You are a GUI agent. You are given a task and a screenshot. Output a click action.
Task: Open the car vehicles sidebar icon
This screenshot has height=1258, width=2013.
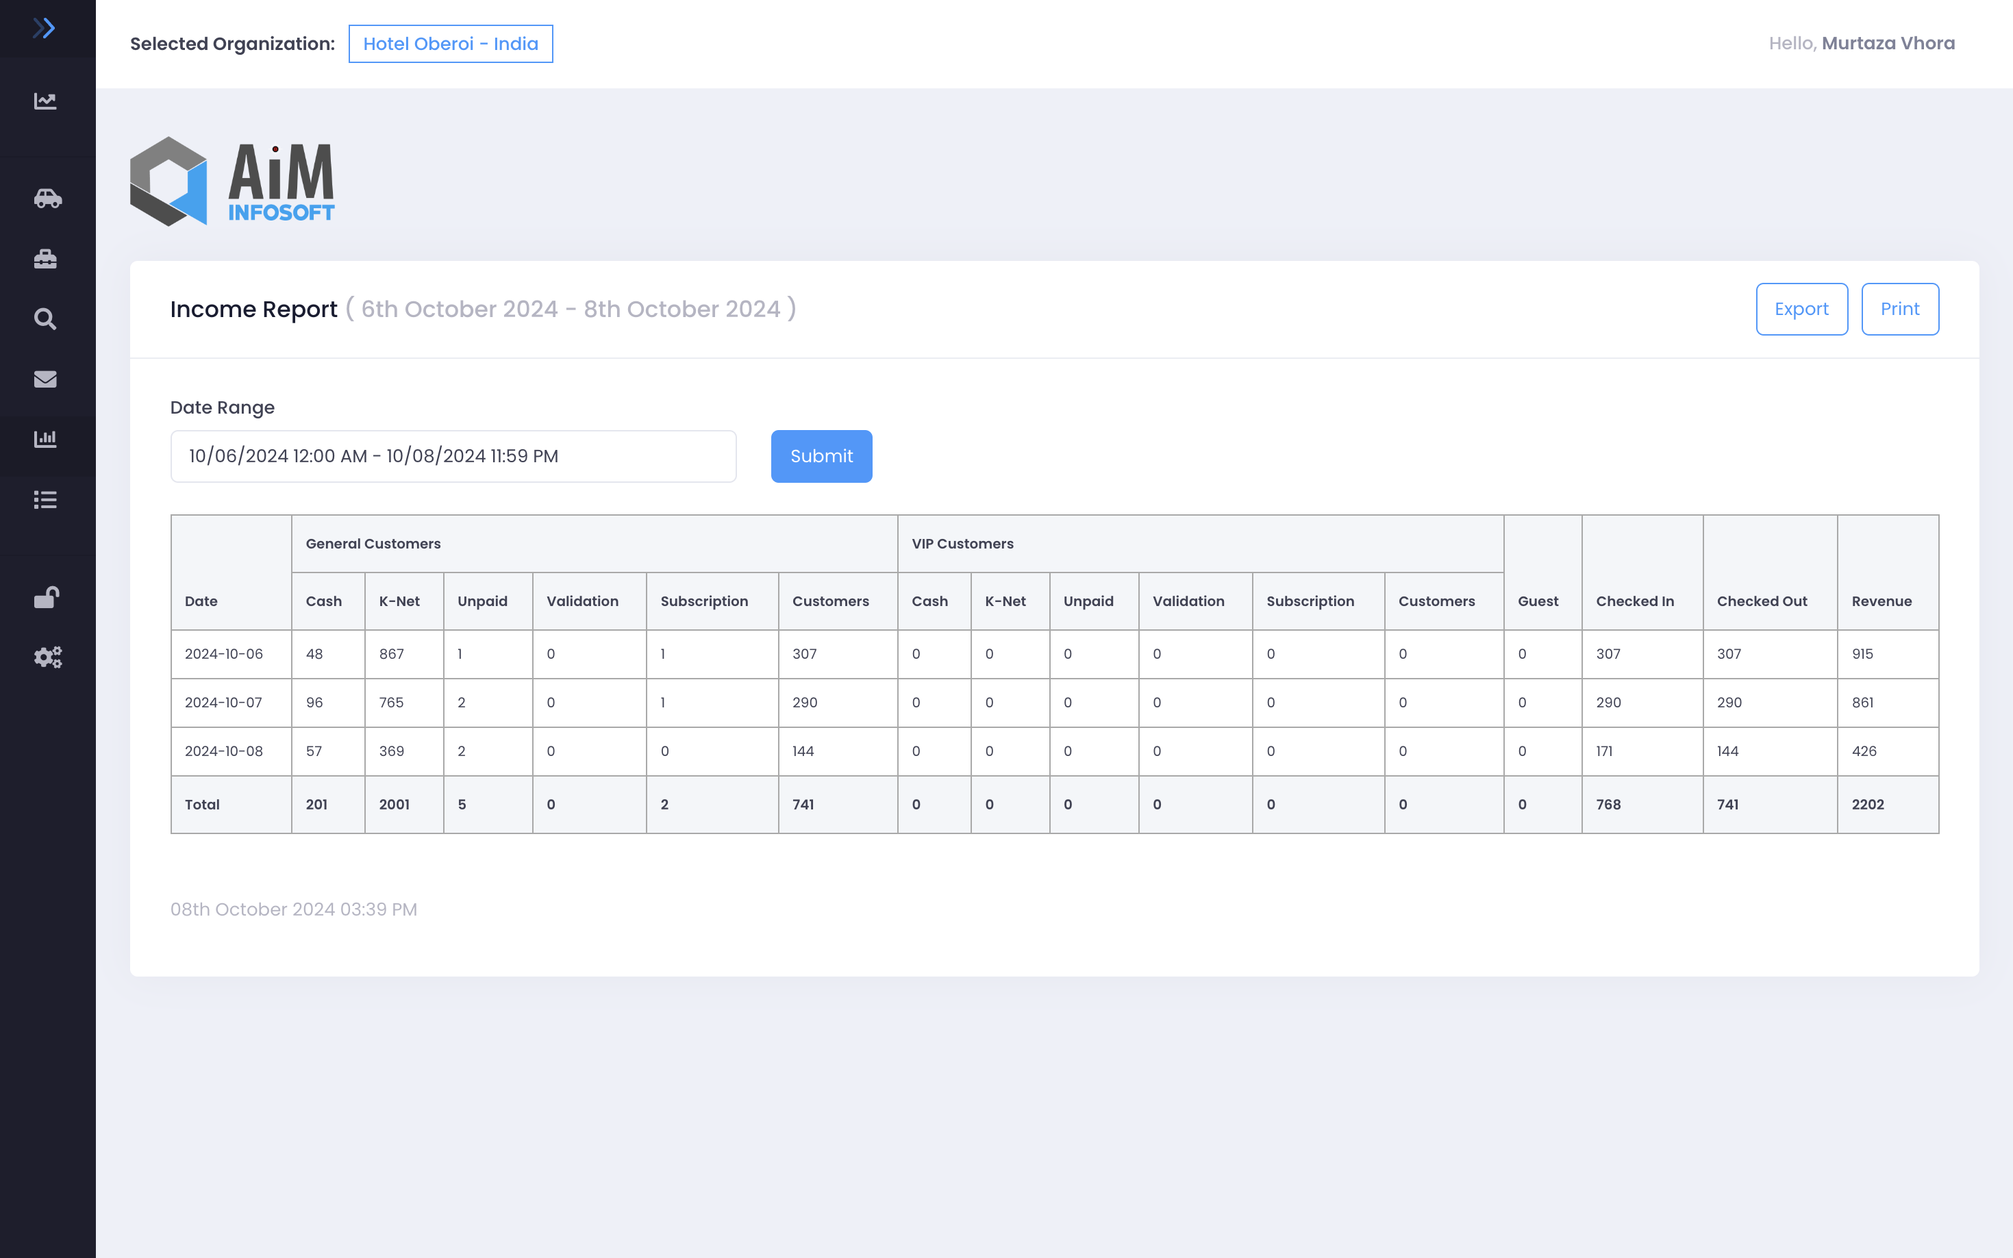[x=47, y=198]
